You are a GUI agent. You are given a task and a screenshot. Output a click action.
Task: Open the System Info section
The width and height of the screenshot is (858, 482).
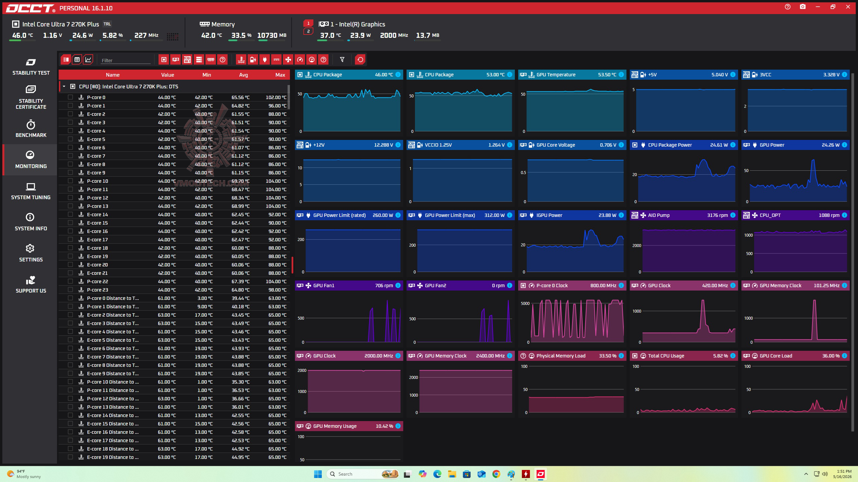click(x=31, y=222)
